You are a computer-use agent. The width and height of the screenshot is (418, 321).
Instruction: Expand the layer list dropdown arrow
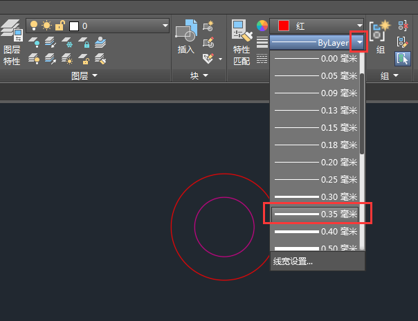165,26
